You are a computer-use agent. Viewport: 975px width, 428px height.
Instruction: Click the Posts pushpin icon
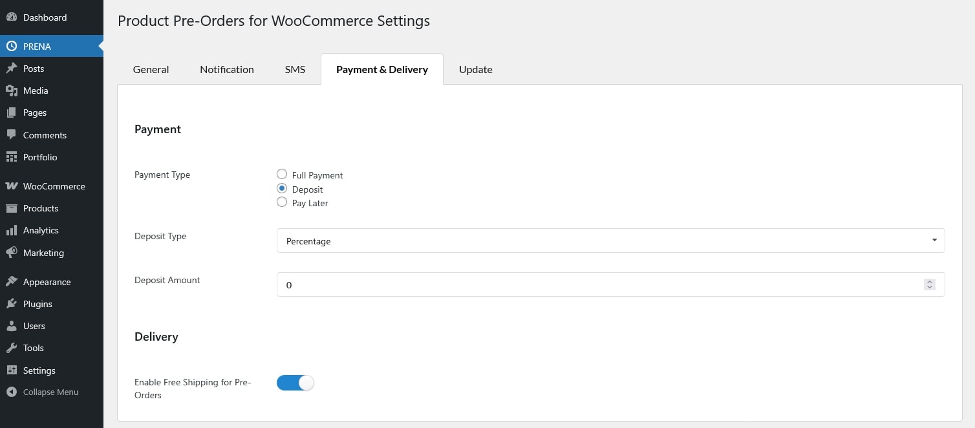coord(11,69)
